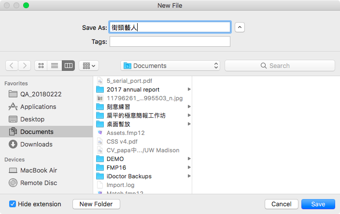The image size is (340, 214).
Task: Select Remote Disc under Devices
Action: [x=46, y=183]
